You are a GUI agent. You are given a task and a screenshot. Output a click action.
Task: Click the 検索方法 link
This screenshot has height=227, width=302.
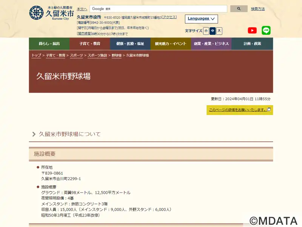click(x=258, y=9)
